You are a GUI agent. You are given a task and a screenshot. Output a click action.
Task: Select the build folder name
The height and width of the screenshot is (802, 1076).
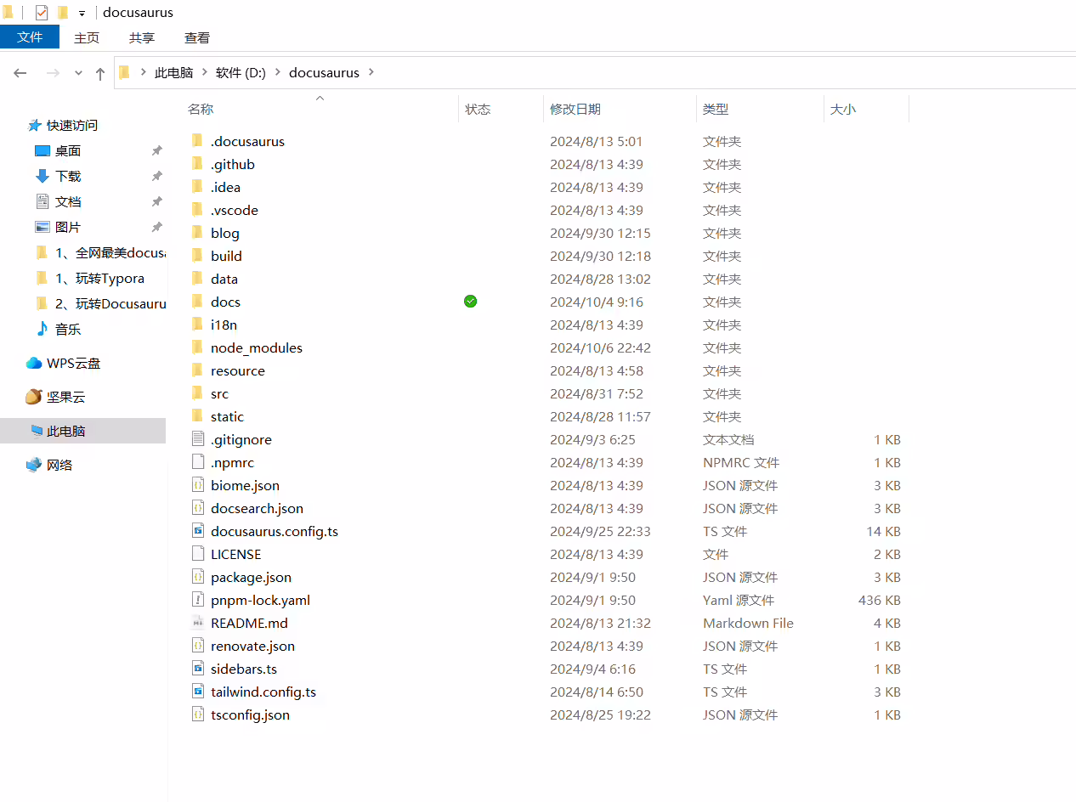point(226,256)
